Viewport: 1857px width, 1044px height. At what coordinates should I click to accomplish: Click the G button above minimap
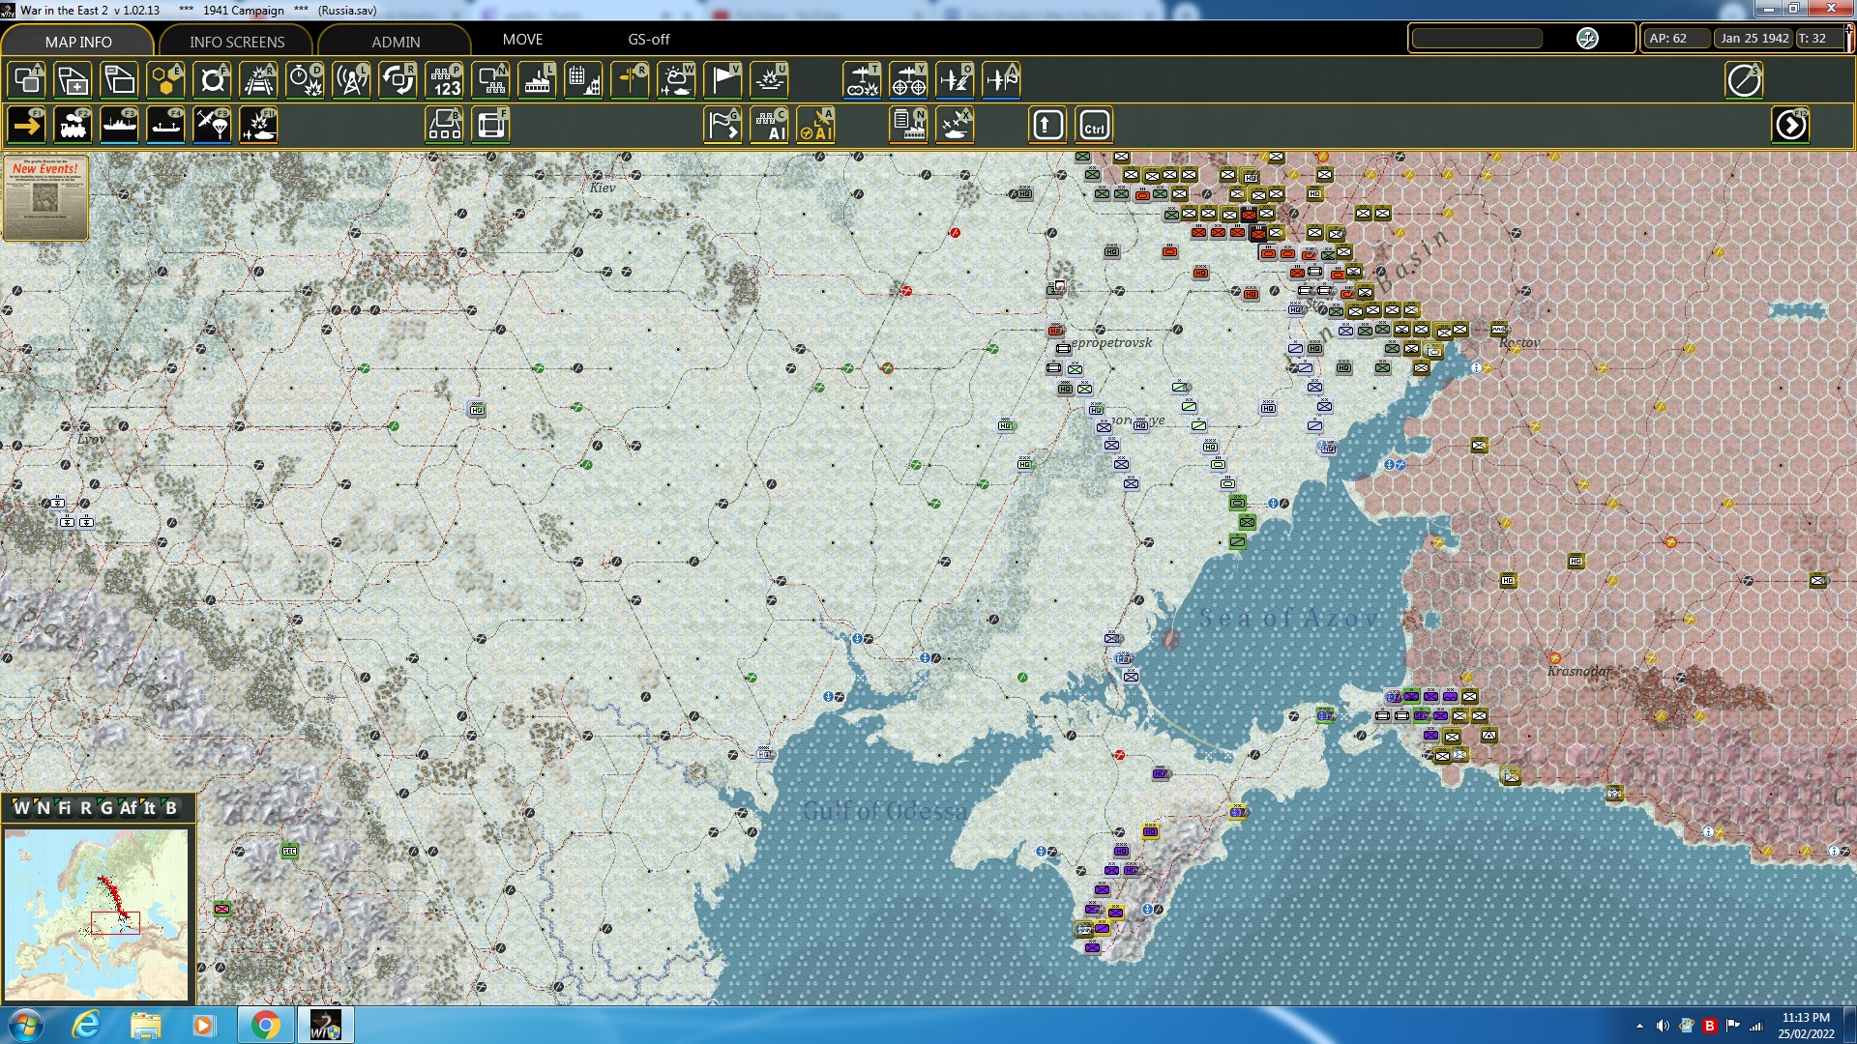point(106,807)
